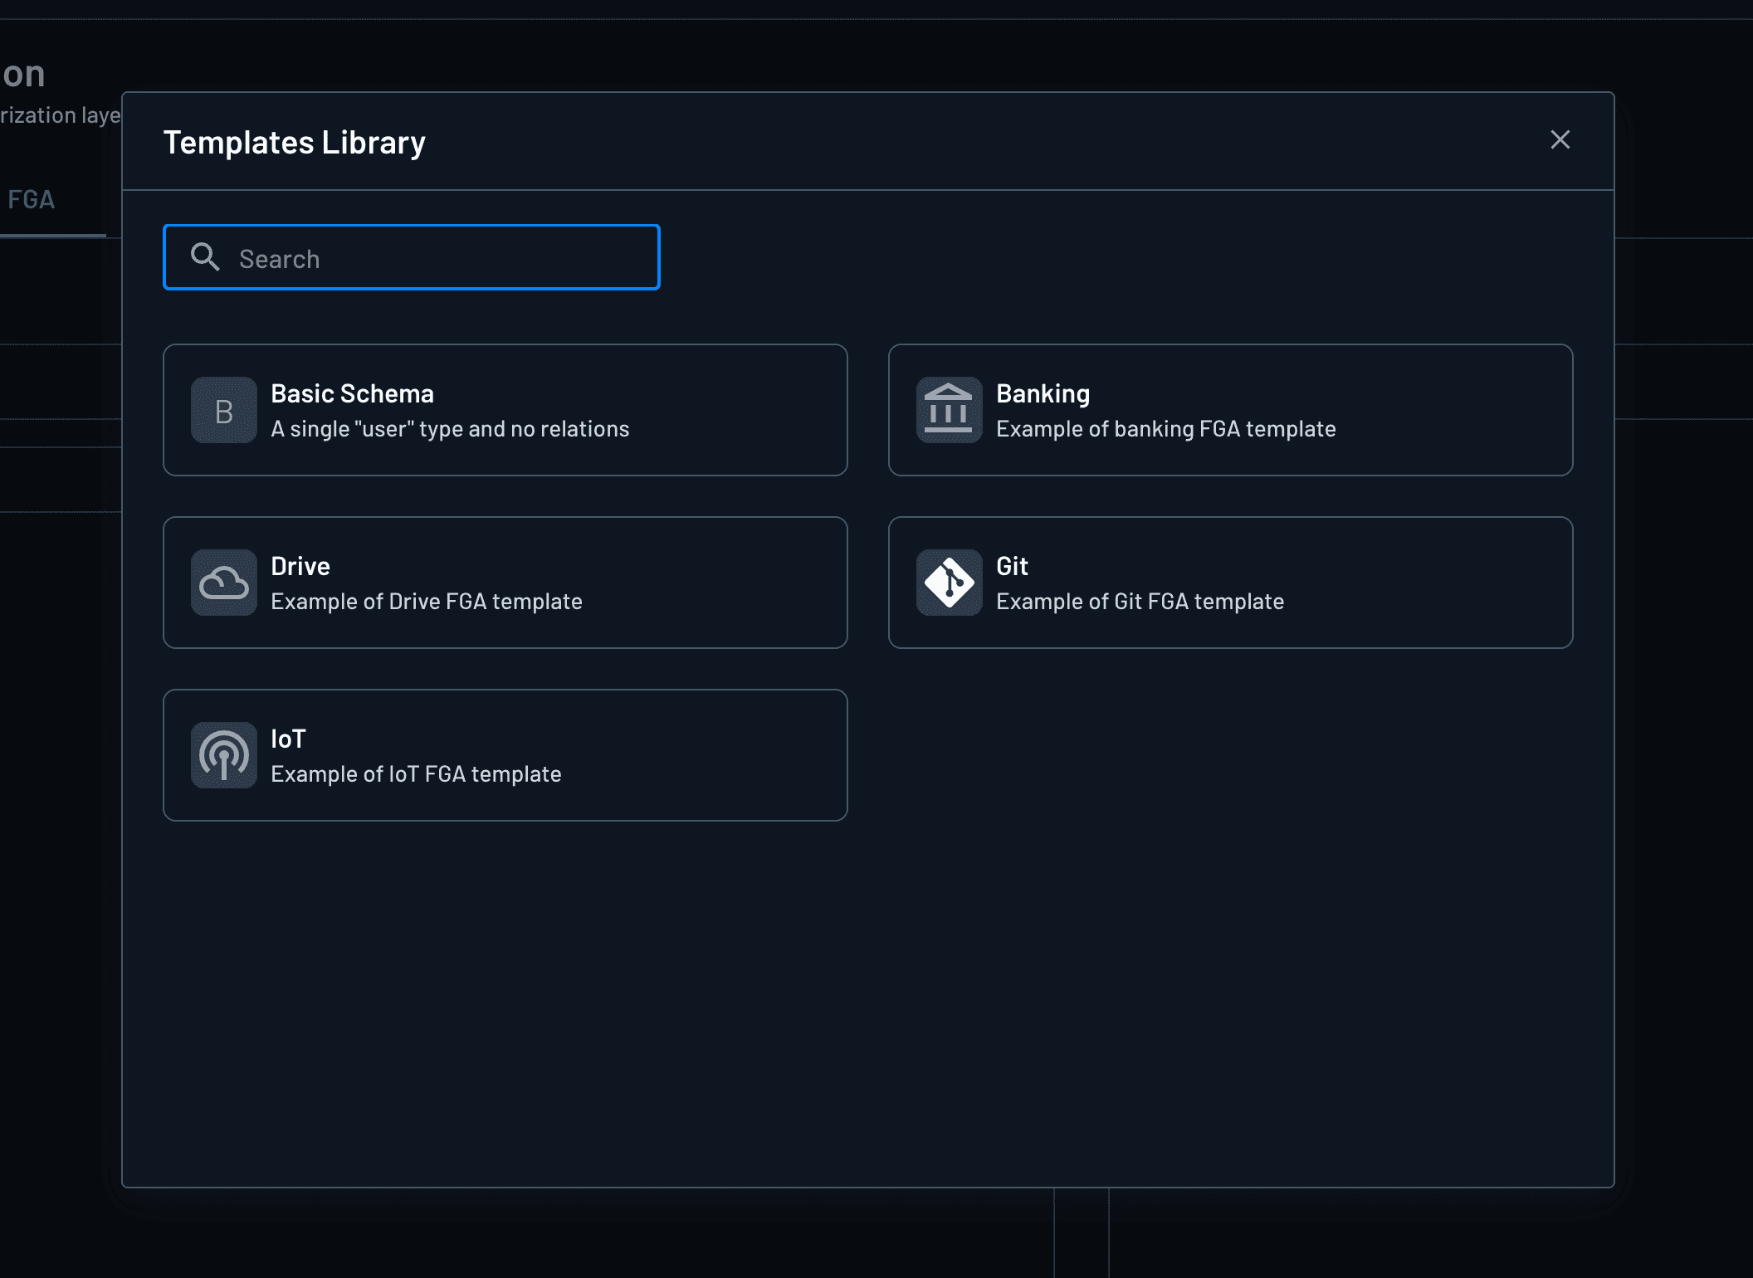This screenshot has height=1278, width=1753.
Task: Click the IoT antenna icon
Action: pos(222,754)
